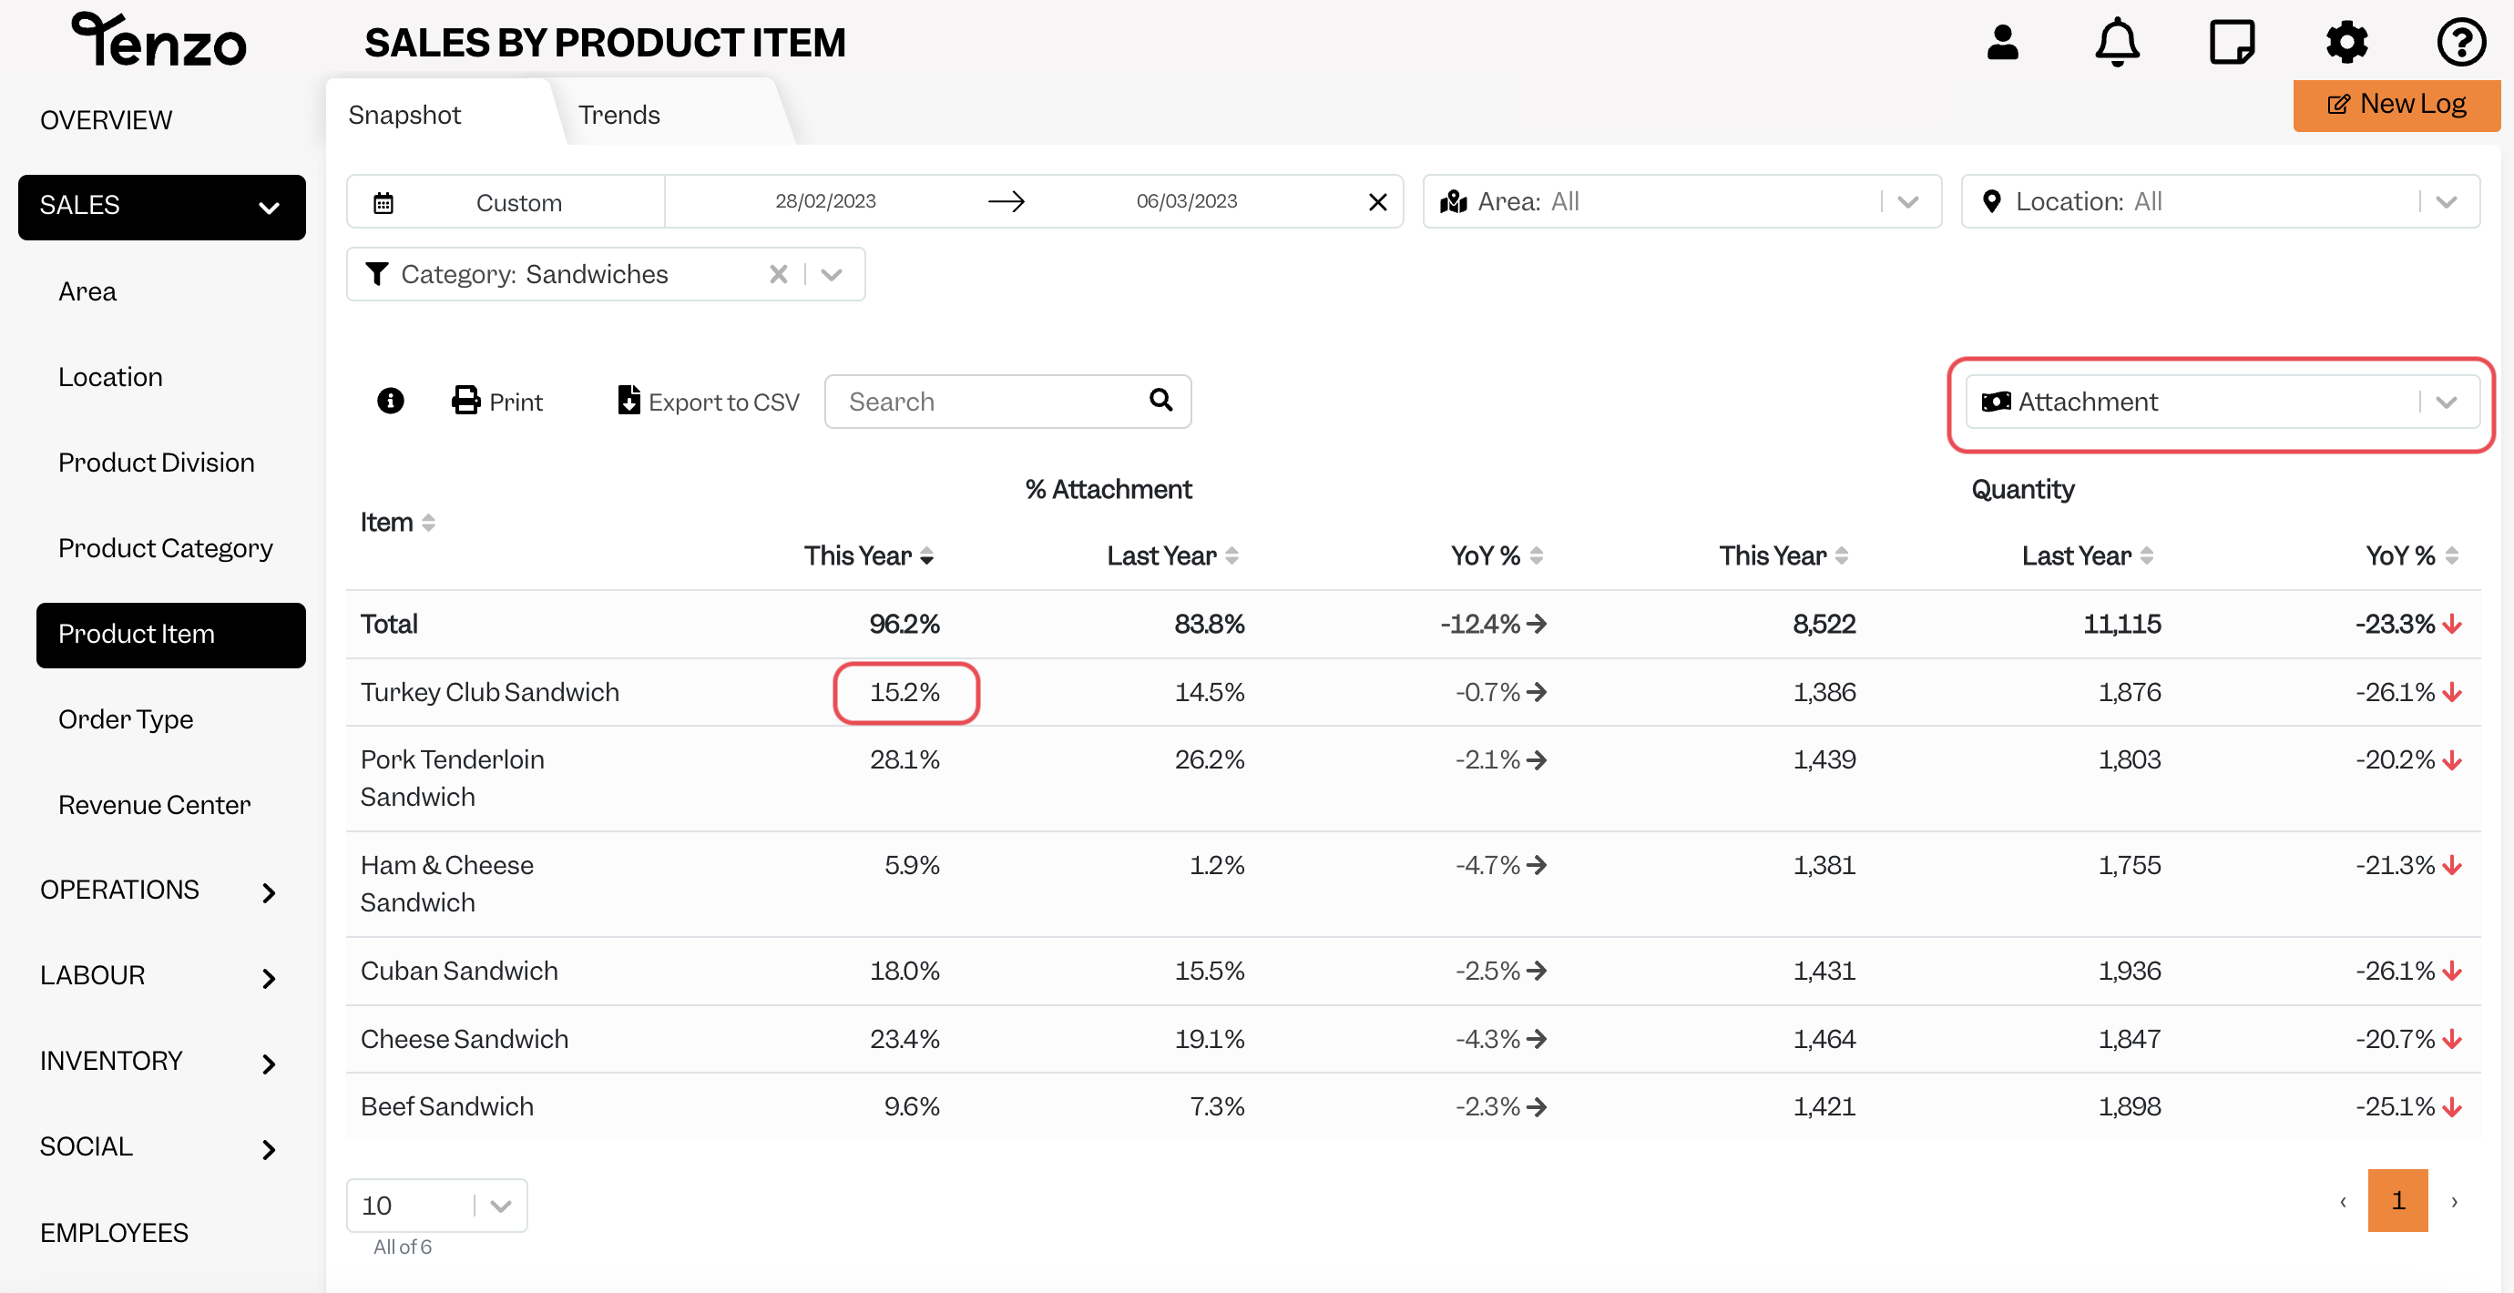Image resolution: width=2514 pixels, height=1293 pixels.
Task: Switch to the Trends tab
Action: coord(618,115)
